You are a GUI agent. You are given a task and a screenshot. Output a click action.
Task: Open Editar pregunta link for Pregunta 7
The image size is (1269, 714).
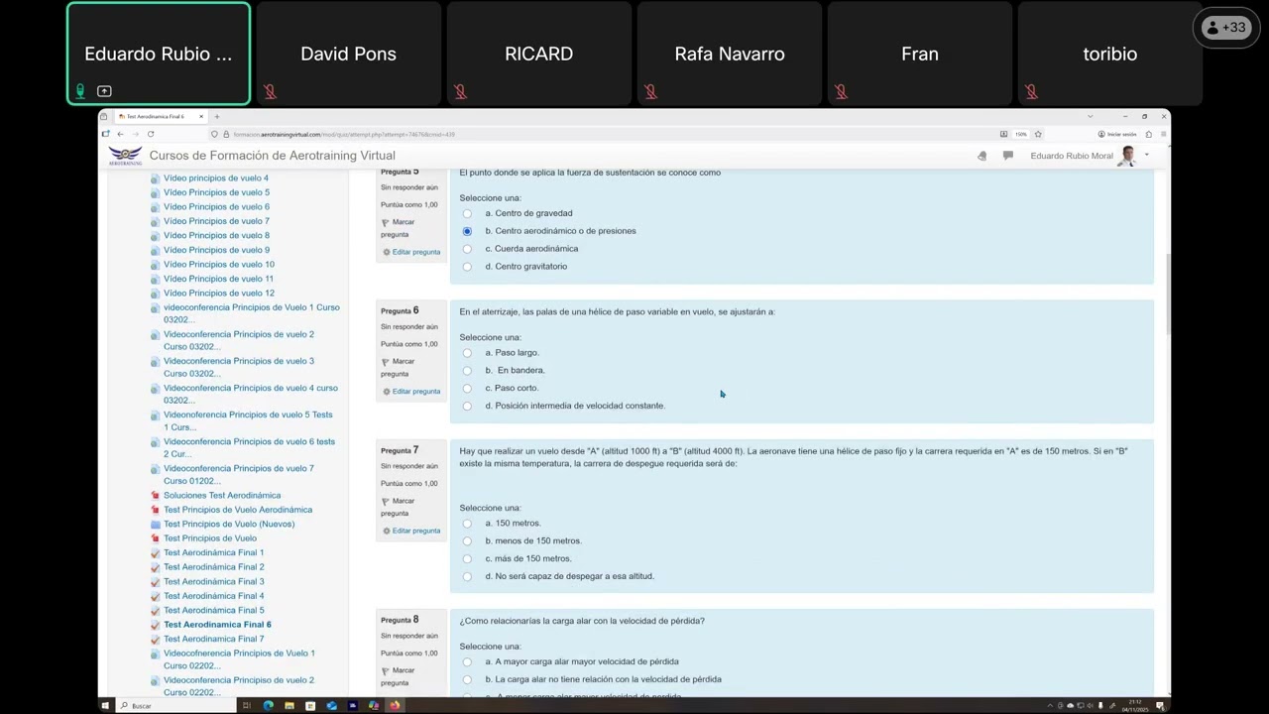415,531
